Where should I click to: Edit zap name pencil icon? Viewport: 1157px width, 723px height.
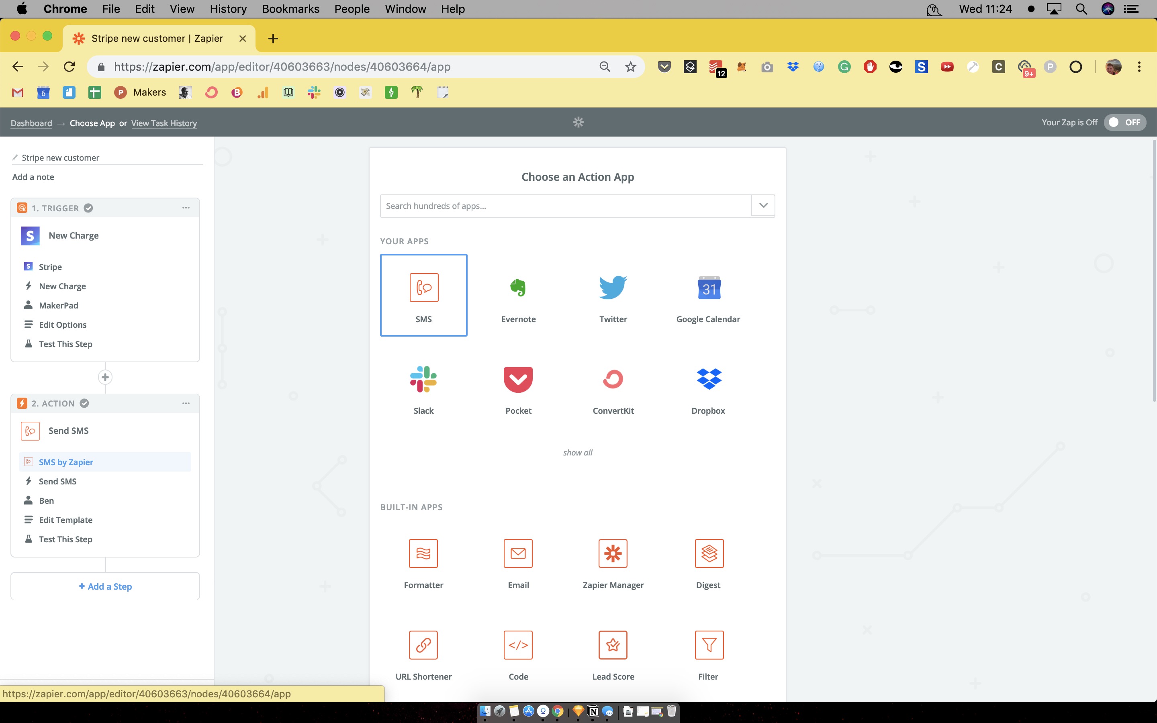click(15, 157)
